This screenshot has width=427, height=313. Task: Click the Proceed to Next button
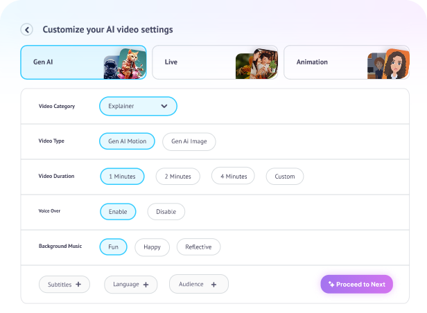pyautogui.click(x=357, y=284)
